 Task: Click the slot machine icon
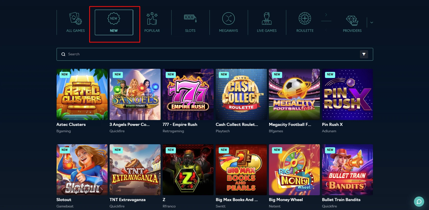point(190,18)
